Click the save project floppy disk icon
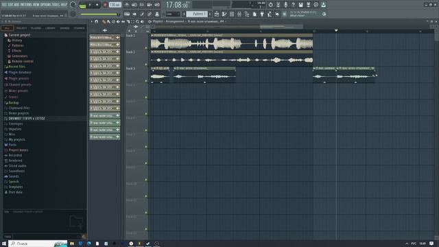 point(300,5)
